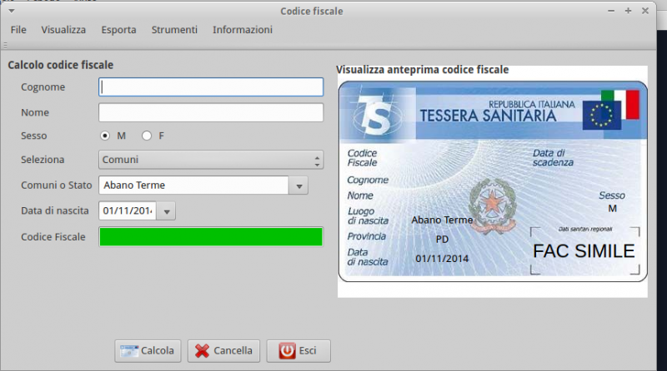Click the green Codice Fiscale result field
The height and width of the screenshot is (371, 667).
coord(211,237)
